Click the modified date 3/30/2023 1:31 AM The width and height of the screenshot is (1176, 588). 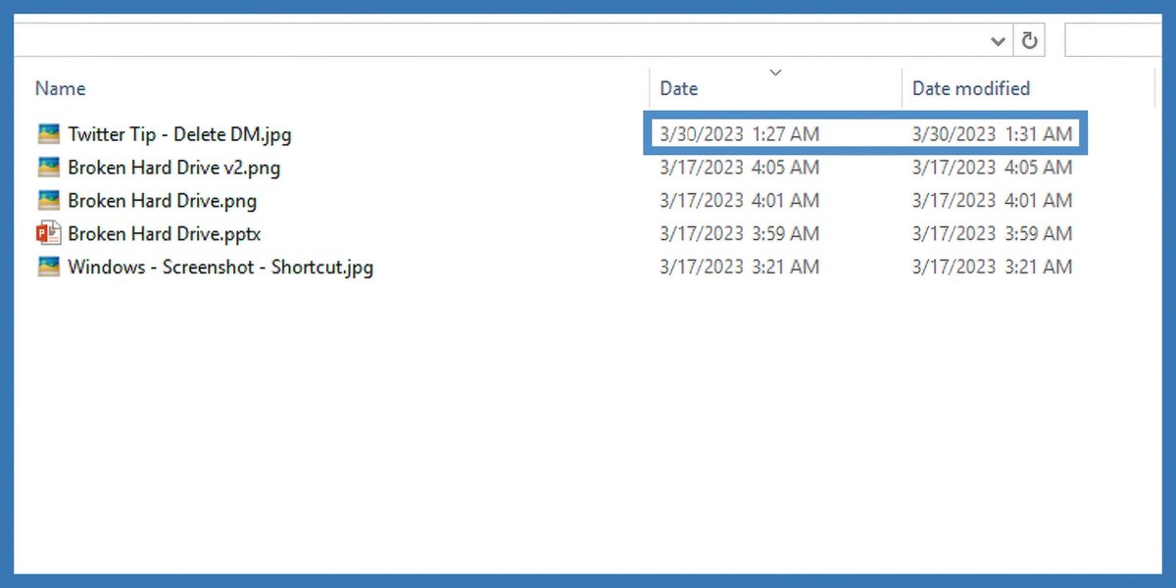tap(993, 133)
